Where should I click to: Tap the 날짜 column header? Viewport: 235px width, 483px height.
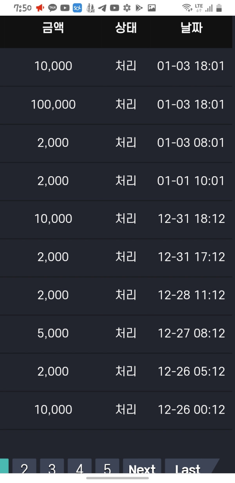192,28
